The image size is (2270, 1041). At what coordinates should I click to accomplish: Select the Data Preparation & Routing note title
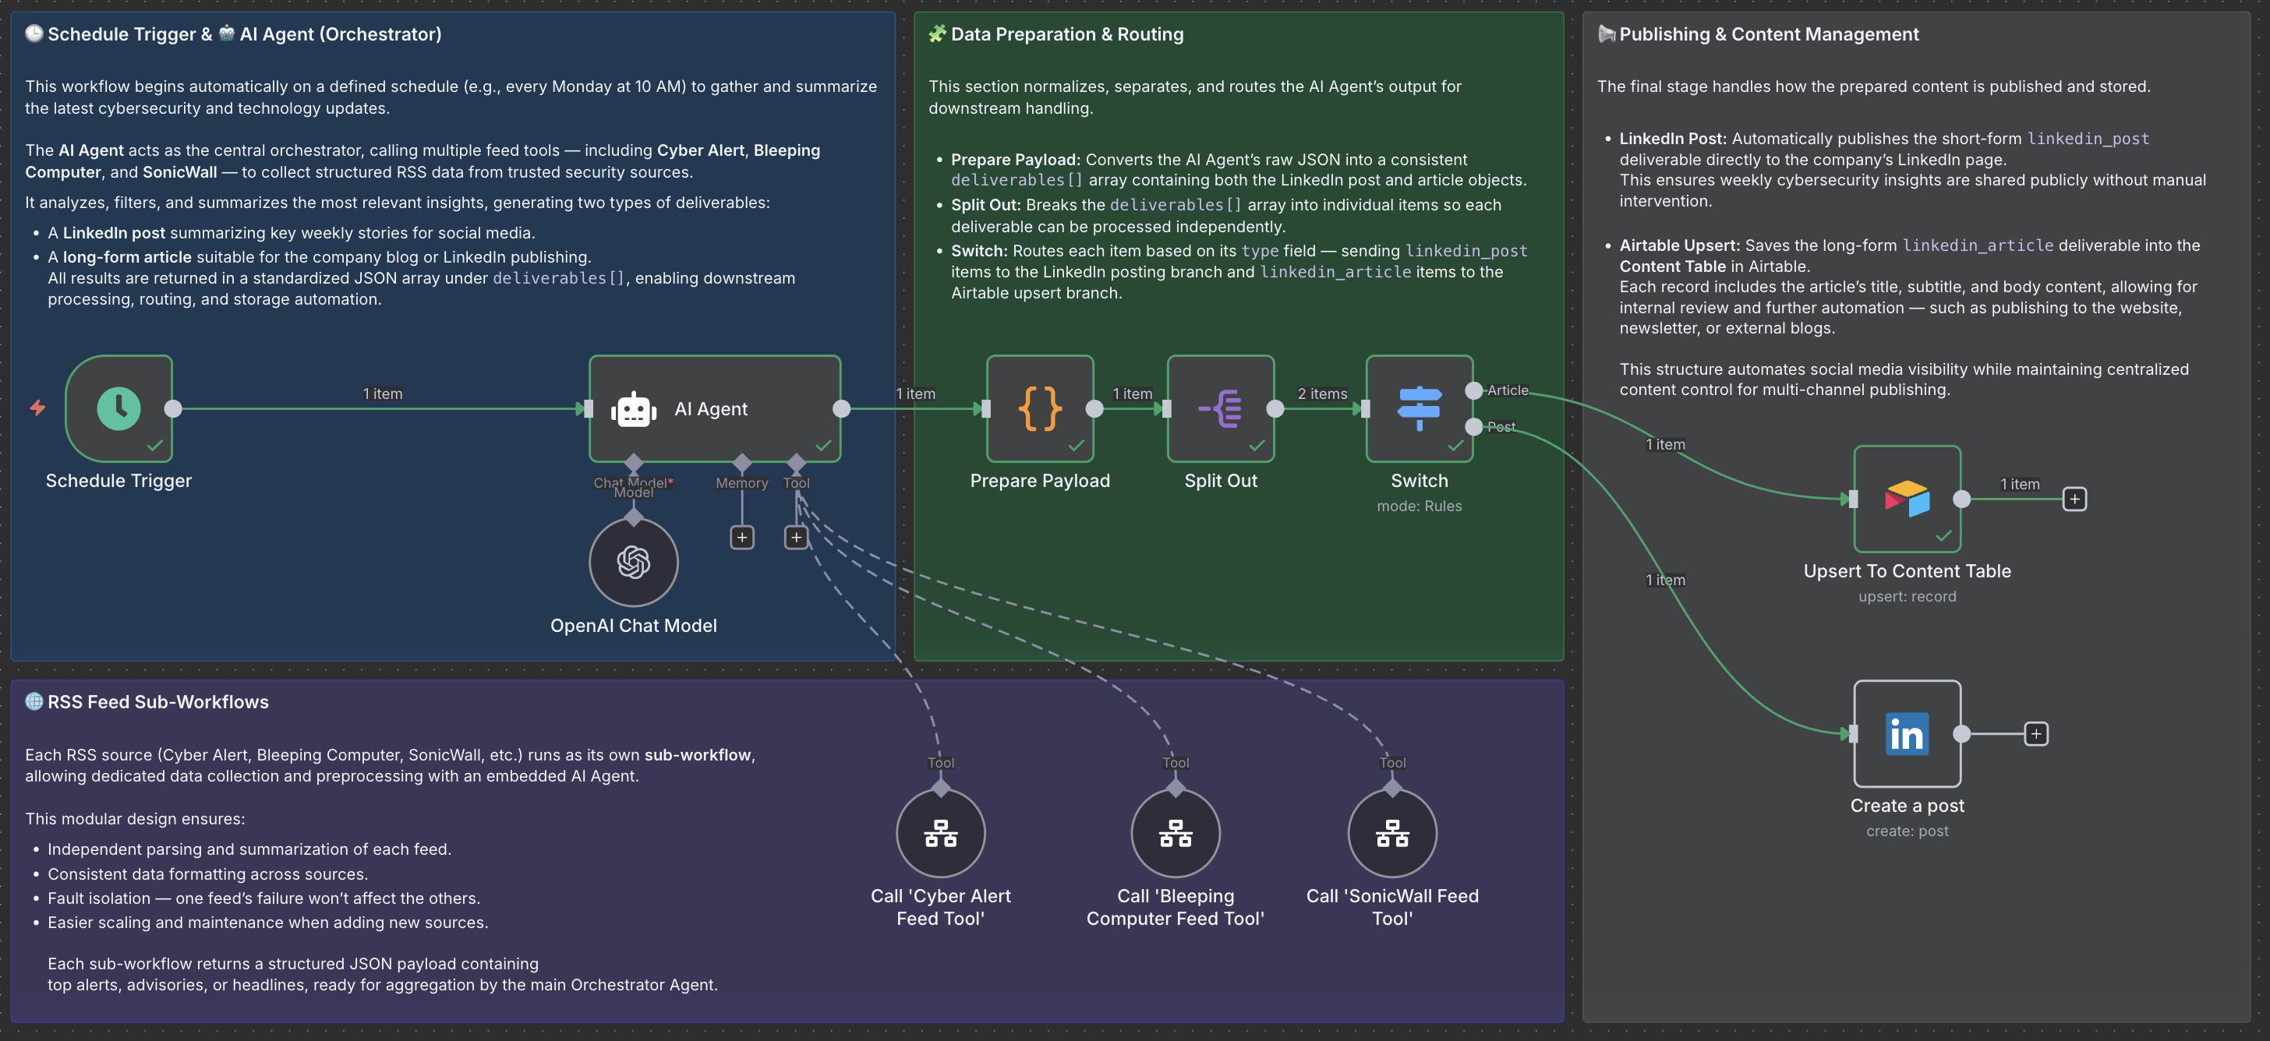[1055, 34]
